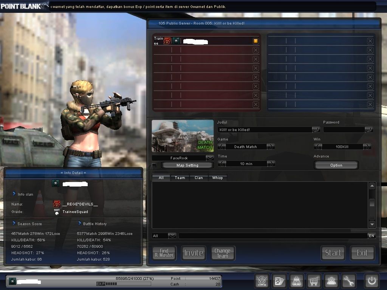Click the chat scroll down arrow
Screen dimensions: 387x290
coord(372,224)
